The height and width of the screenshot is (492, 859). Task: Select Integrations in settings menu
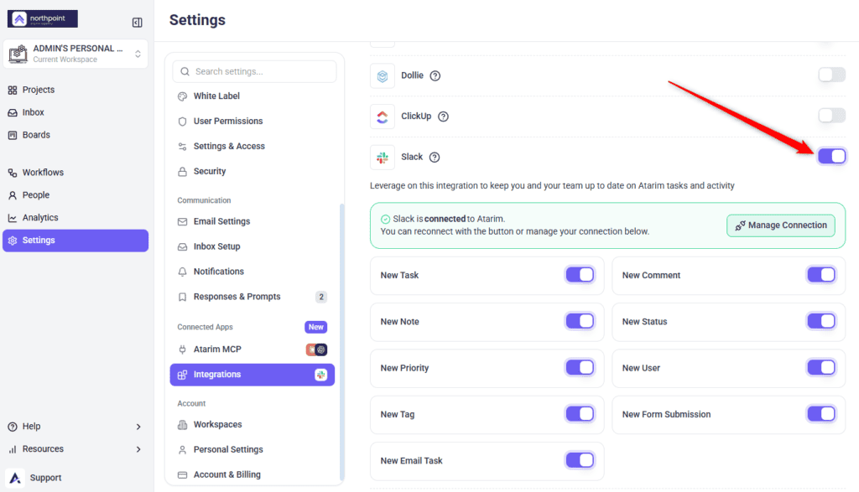tap(252, 375)
